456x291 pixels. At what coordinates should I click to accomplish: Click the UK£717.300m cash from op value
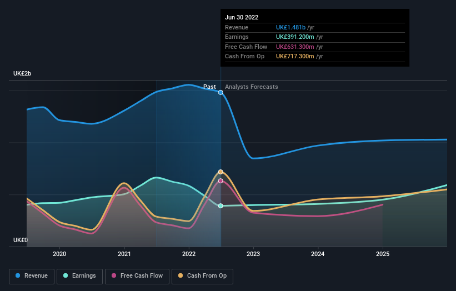point(295,57)
